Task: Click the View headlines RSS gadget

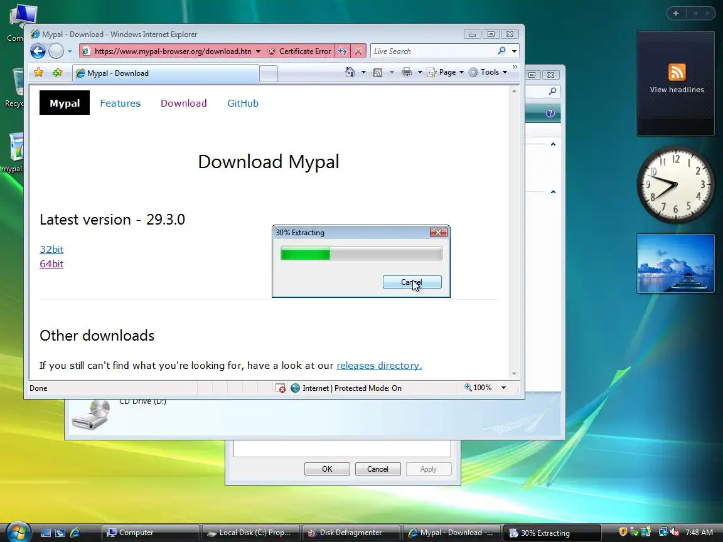Action: 676,83
